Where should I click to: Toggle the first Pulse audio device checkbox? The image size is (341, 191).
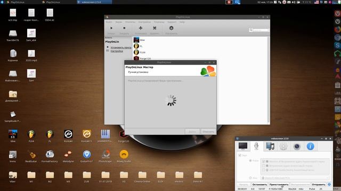coord(264,161)
